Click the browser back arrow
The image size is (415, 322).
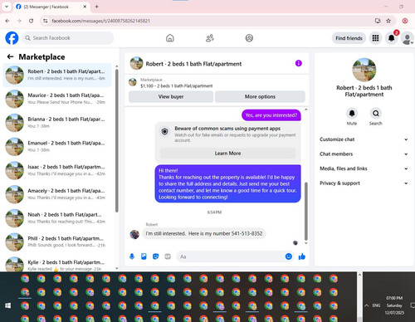point(7,21)
